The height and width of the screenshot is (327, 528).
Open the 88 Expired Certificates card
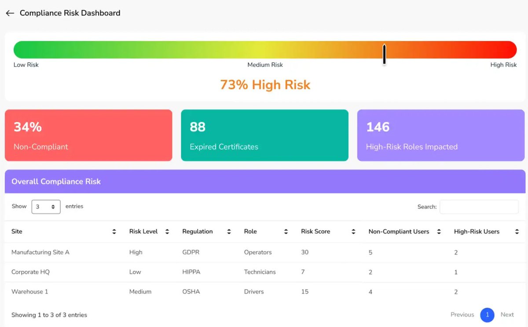[264, 135]
